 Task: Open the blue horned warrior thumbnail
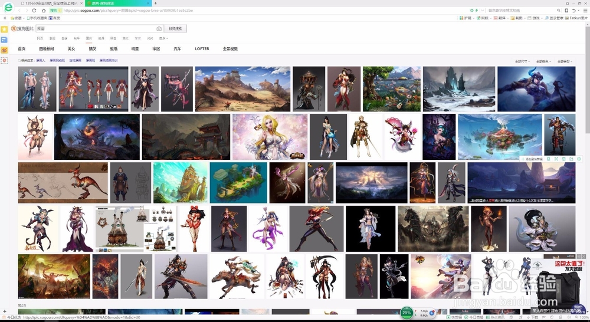point(536,89)
